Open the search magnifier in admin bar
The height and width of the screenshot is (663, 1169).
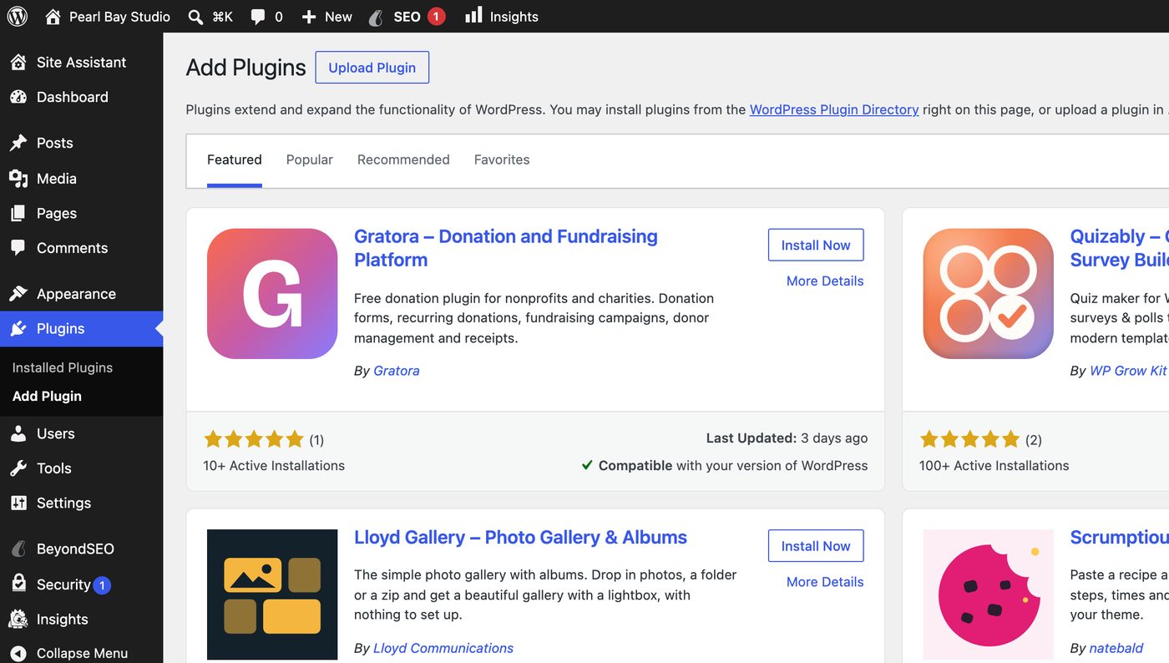pyautogui.click(x=195, y=17)
